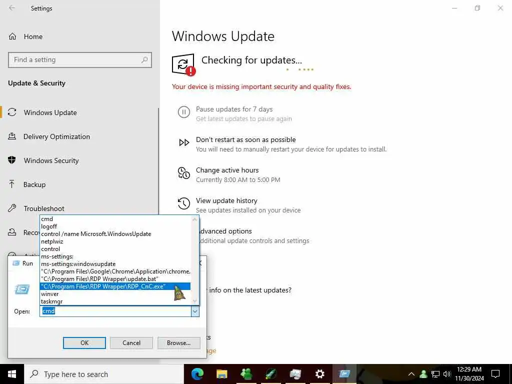The width and height of the screenshot is (512, 384).
Task: Select logoff in Run history list
Action: (115, 226)
